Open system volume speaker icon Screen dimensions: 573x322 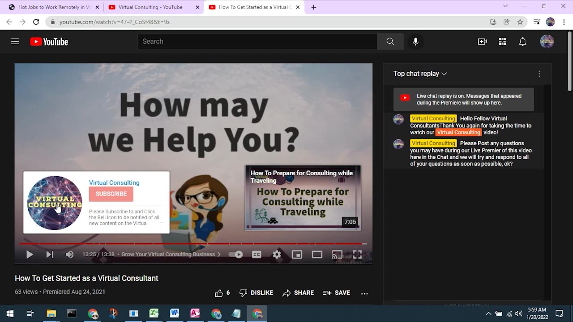coord(519,314)
